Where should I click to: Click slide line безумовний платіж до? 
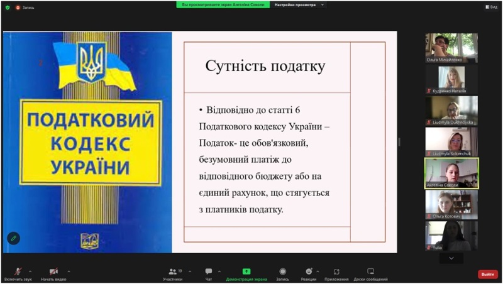click(245, 160)
